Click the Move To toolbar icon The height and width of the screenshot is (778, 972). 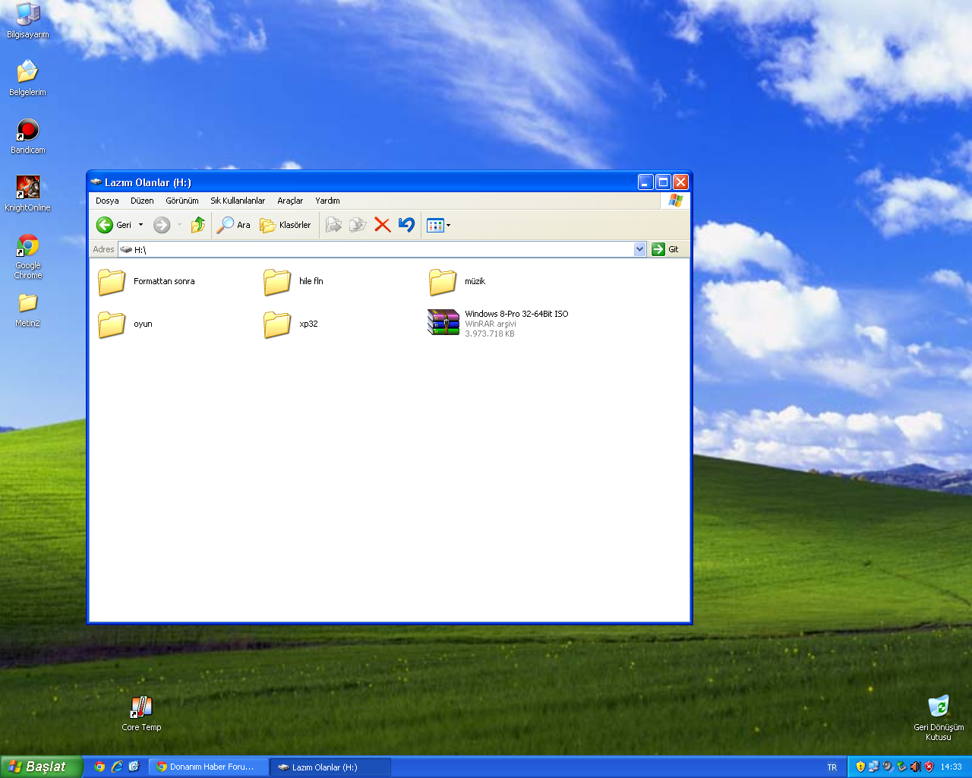pos(333,225)
